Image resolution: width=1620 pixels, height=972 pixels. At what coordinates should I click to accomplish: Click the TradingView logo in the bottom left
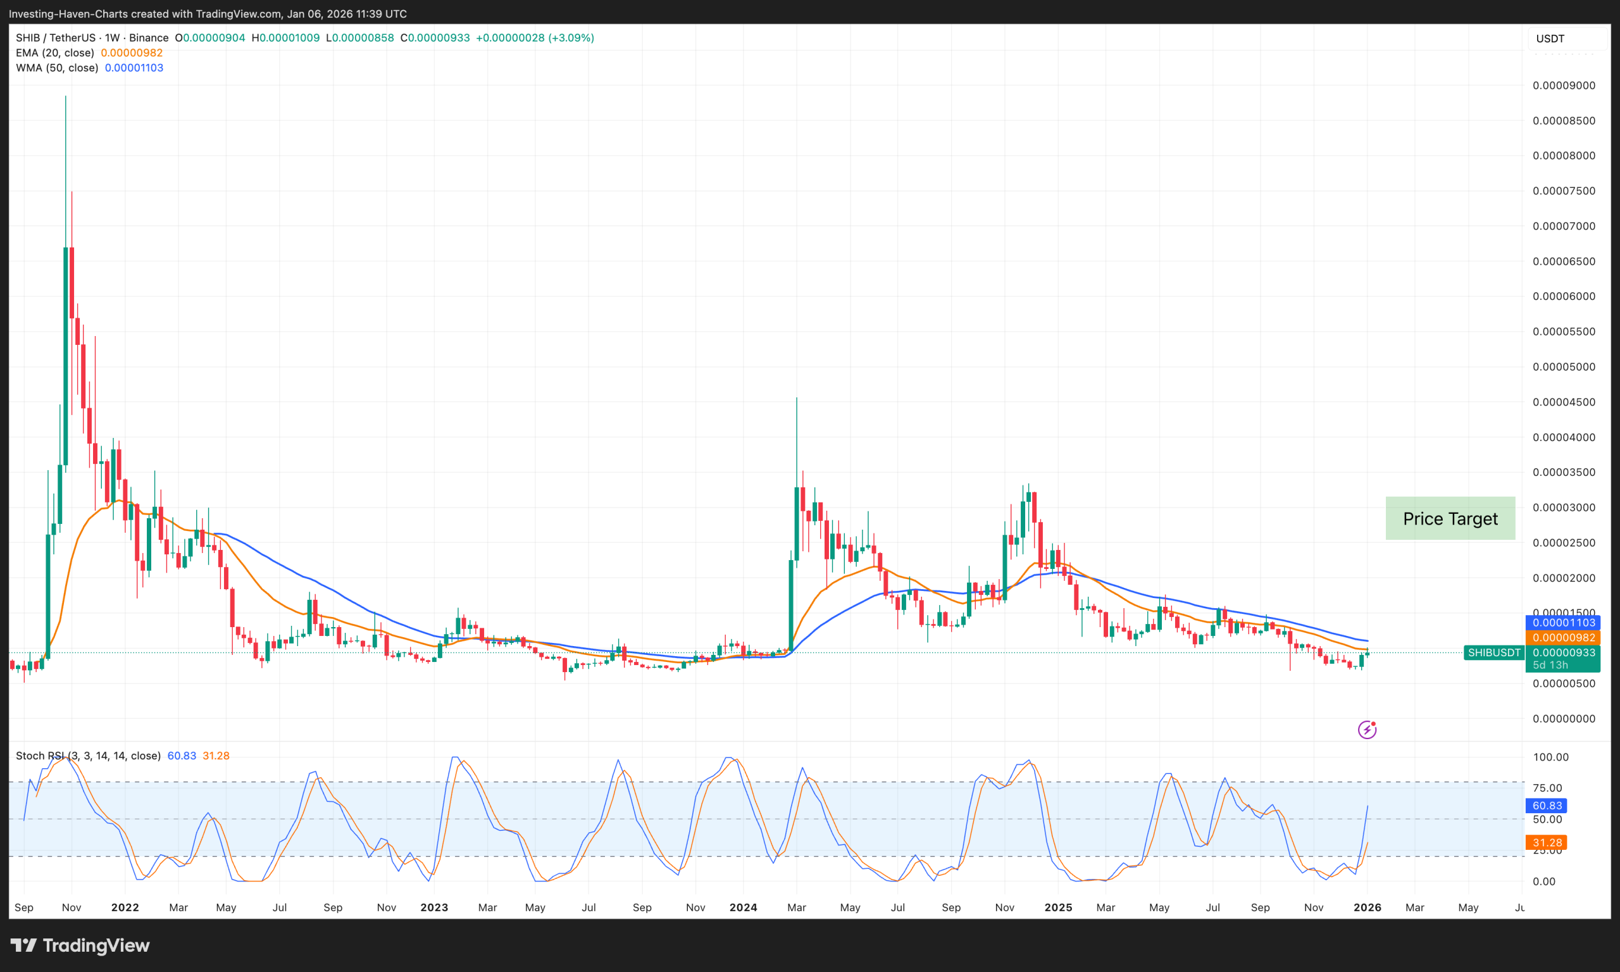coord(81,945)
